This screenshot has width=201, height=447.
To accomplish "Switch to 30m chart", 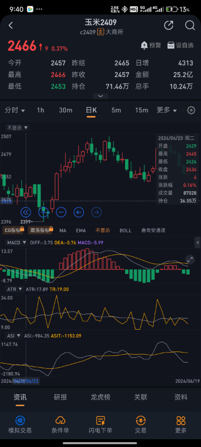I will 65,110.
